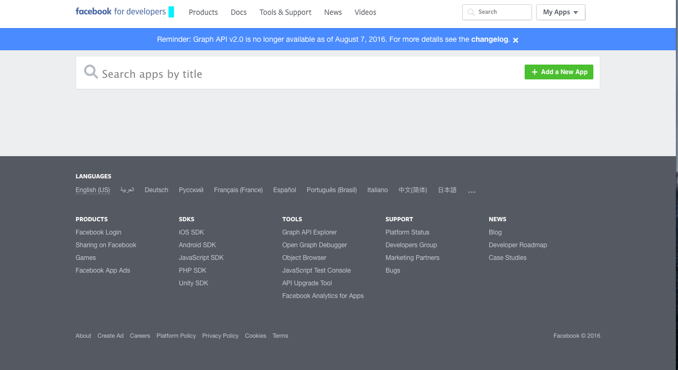Expand more languages with the ellipsis

click(471, 191)
